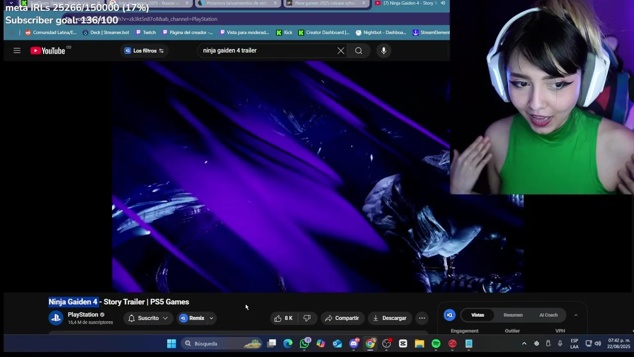634x357 pixels.
Task: Select the Vistas tab
Action: 477,315
